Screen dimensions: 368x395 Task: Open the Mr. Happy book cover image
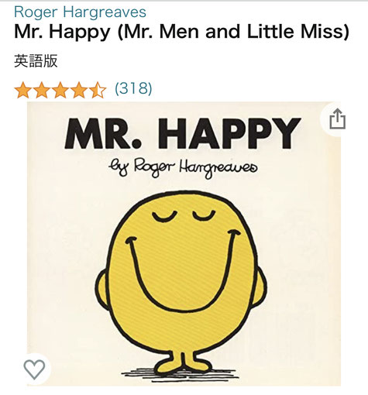pyautogui.click(x=184, y=244)
